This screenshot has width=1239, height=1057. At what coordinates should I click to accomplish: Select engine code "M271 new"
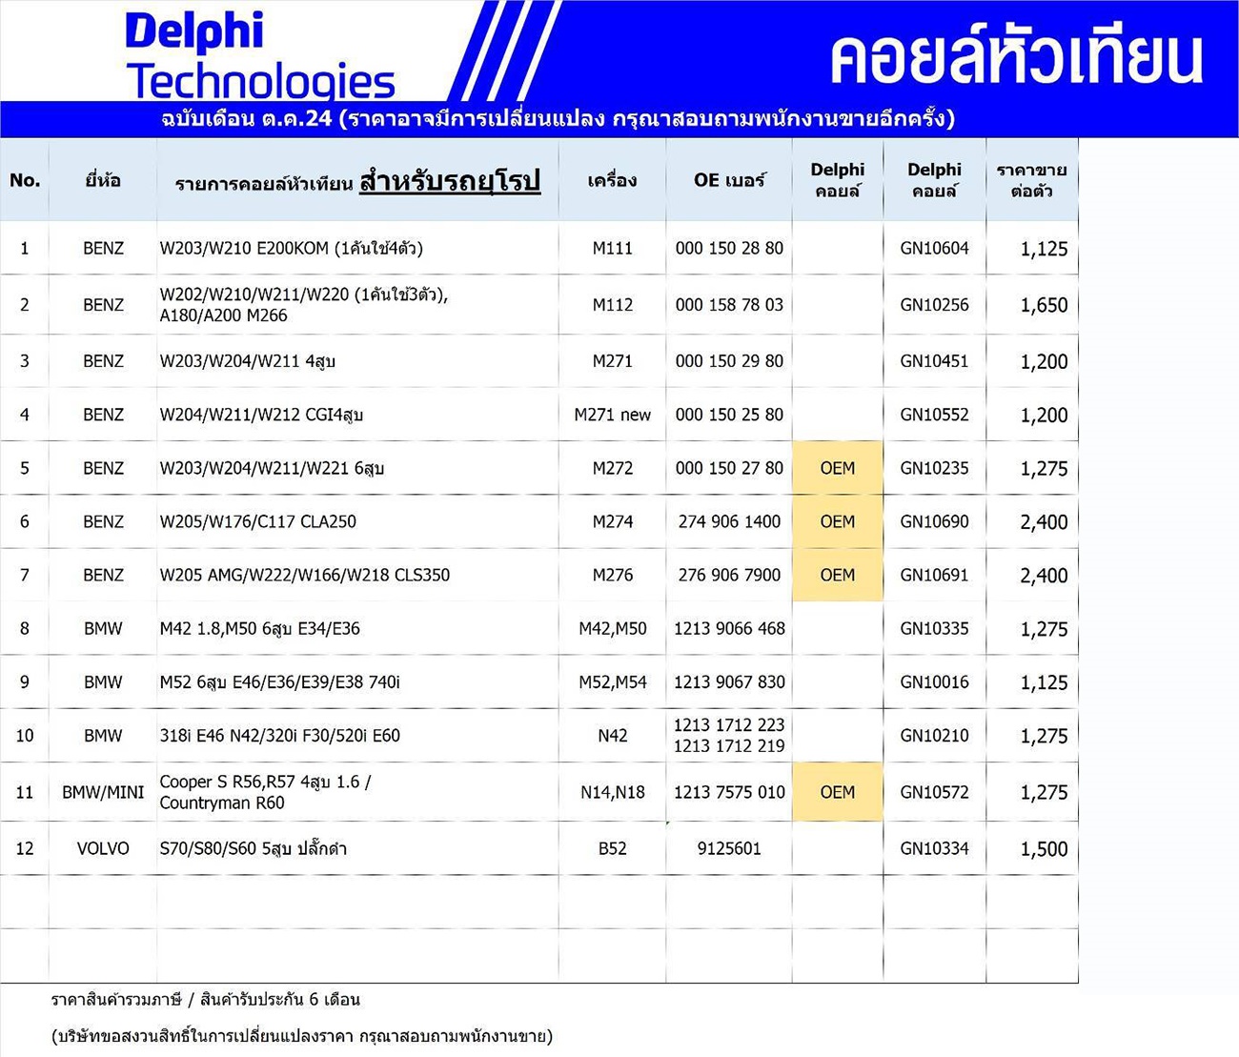point(613,415)
